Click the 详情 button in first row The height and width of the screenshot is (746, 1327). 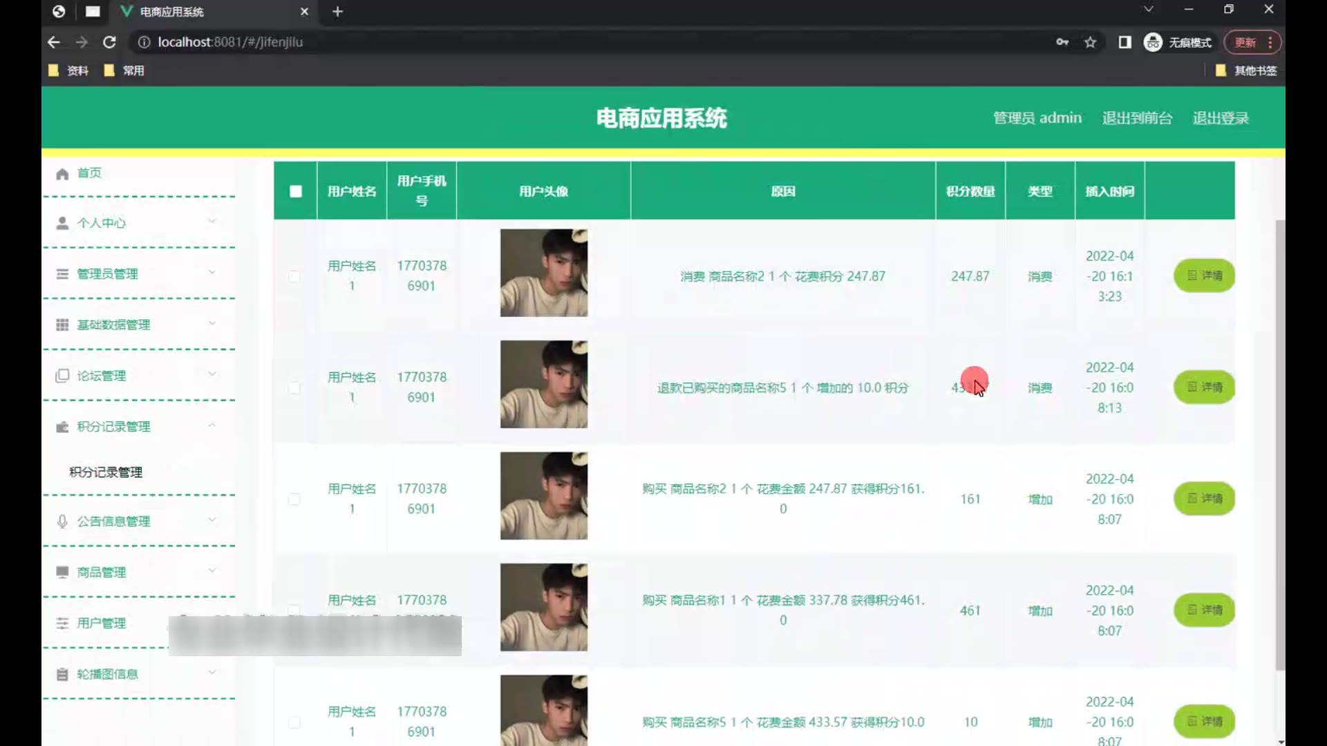pyautogui.click(x=1204, y=276)
